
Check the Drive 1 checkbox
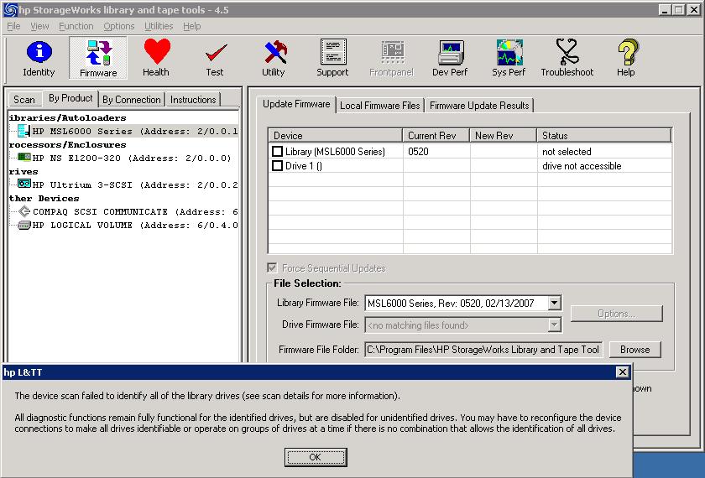point(278,166)
